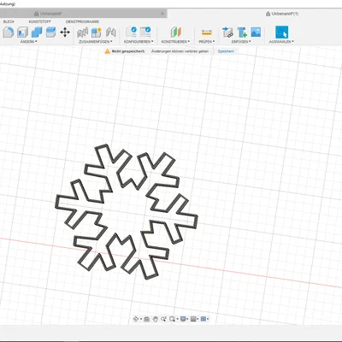This screenshot has width=342, height=342.
Task: Pick the Offset Face tool icon
Action: [x=50, y=32]
